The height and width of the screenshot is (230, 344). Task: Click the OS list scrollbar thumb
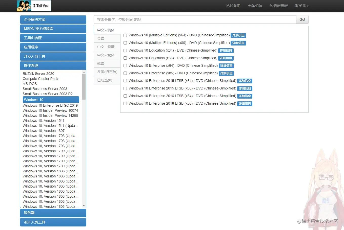[84, 87]
